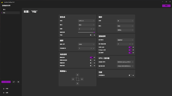Open the 捕获 API dropdown showing DXGI

(x=86, y=44)
